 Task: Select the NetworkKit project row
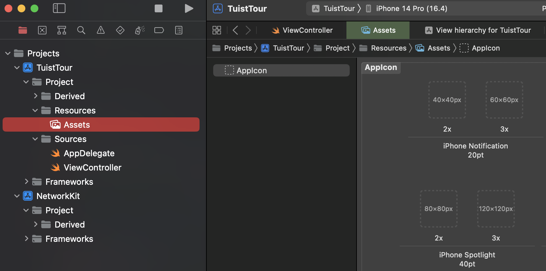coord(101,196)
